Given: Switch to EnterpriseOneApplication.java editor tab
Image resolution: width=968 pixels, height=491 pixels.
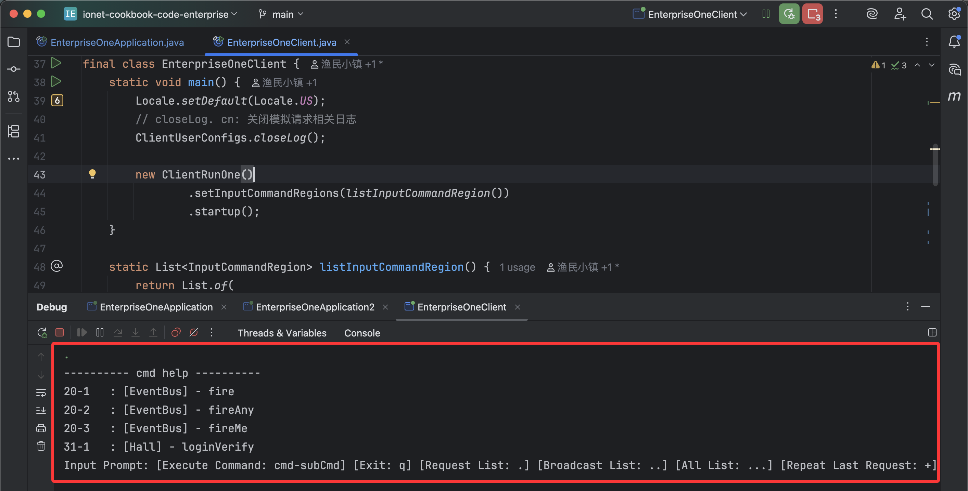Looking at the screenshot, I should click(x=117, y=42).
